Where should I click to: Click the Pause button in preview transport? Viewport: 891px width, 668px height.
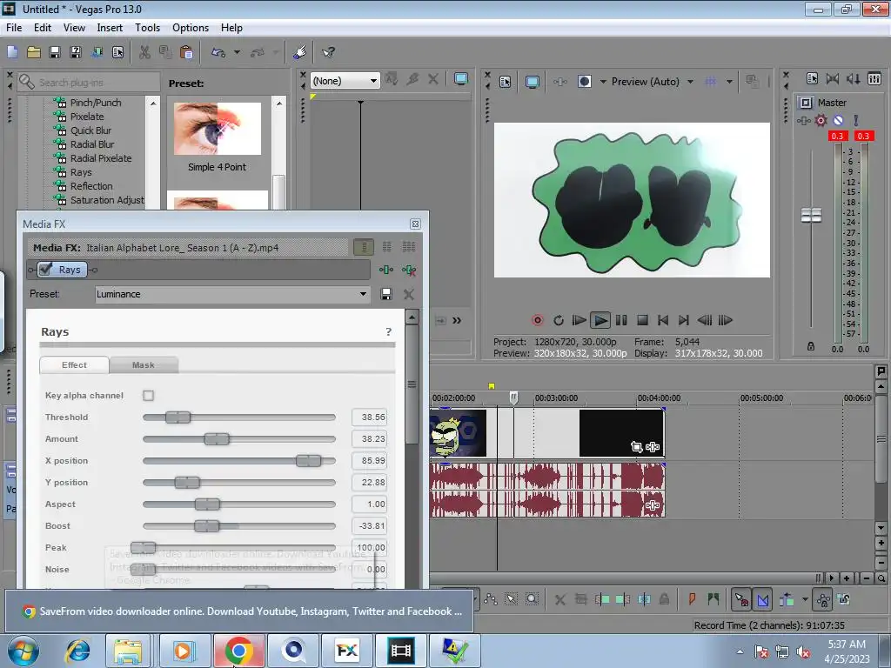tap(621, 320)
